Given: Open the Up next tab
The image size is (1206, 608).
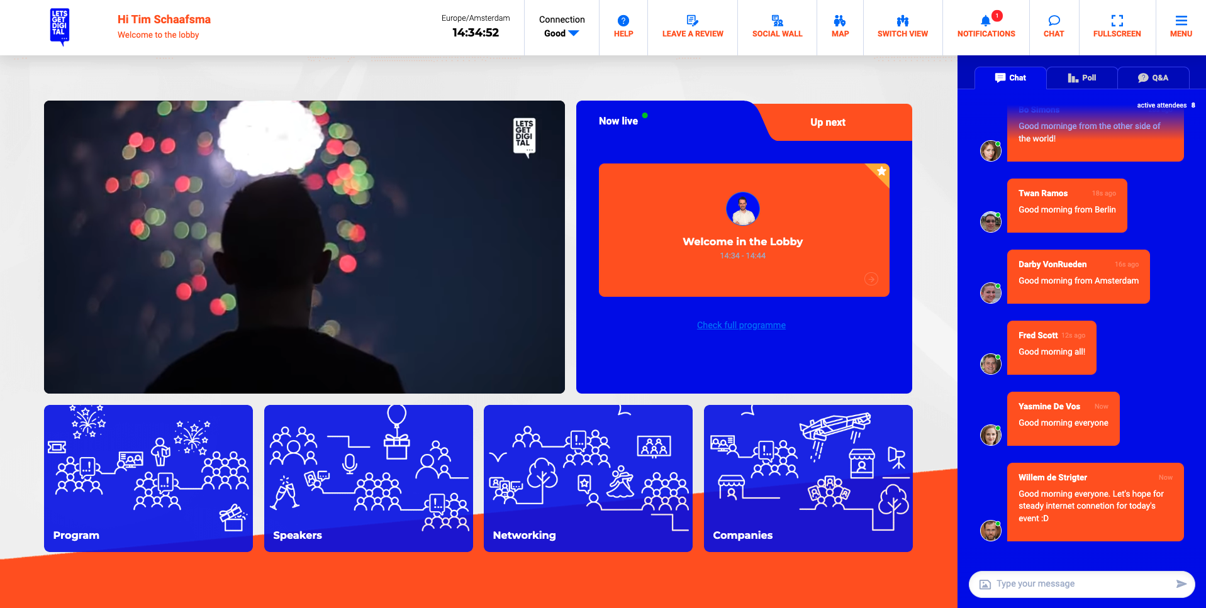Looking at the screenshot, I should (x=827, y=122).
